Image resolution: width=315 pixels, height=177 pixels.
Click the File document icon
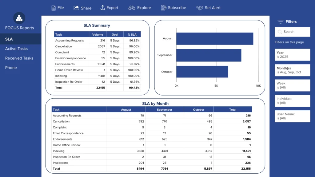pos(54,8)
